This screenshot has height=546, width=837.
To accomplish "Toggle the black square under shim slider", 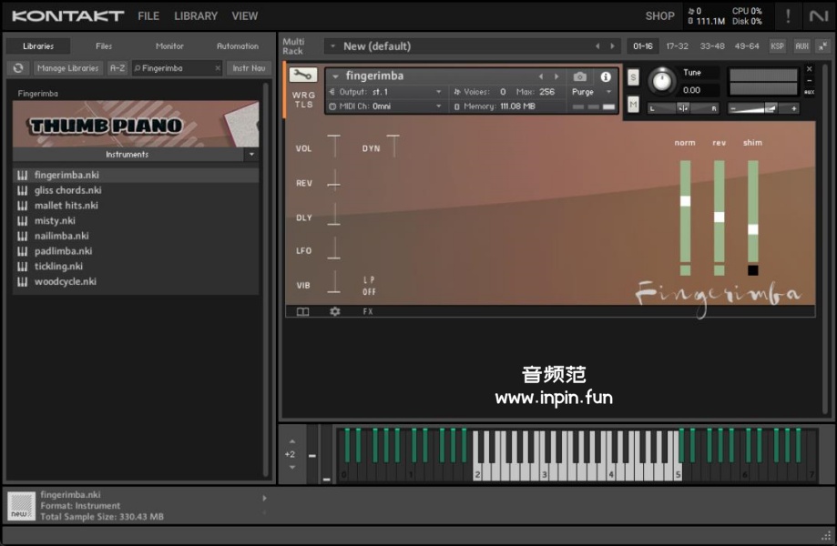I will tap(752, 270).
